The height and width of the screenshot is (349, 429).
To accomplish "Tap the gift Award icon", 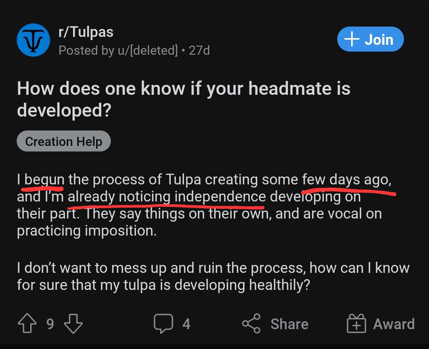I will (x=356, y=324).
